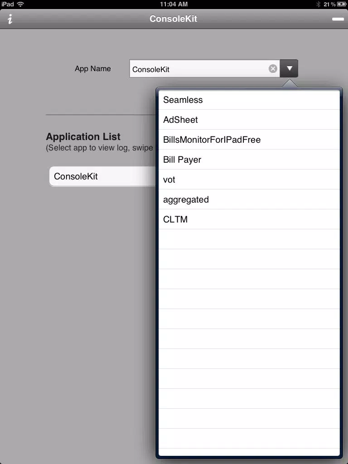Open ConsoleKit row in Application List
Screen dimensions: 348x464
(x=102, y=176)
